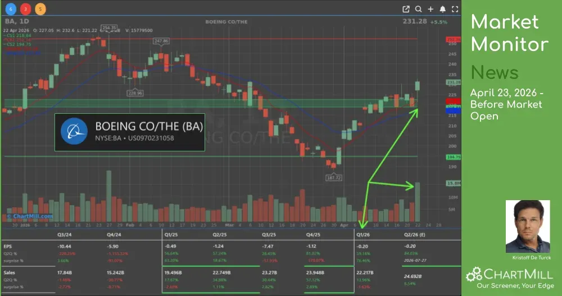Click NYSE:BA US0970231058 identifier text

coord(134,138)
